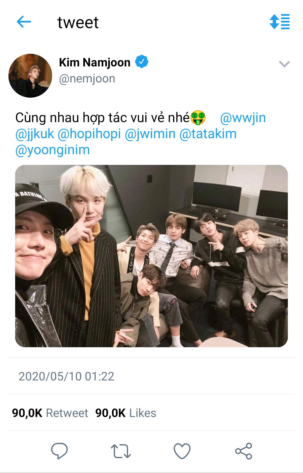This screenshot has width=303, height=473.
Task: Open the @wwjin mention
Action: click(x=243, y=118)
